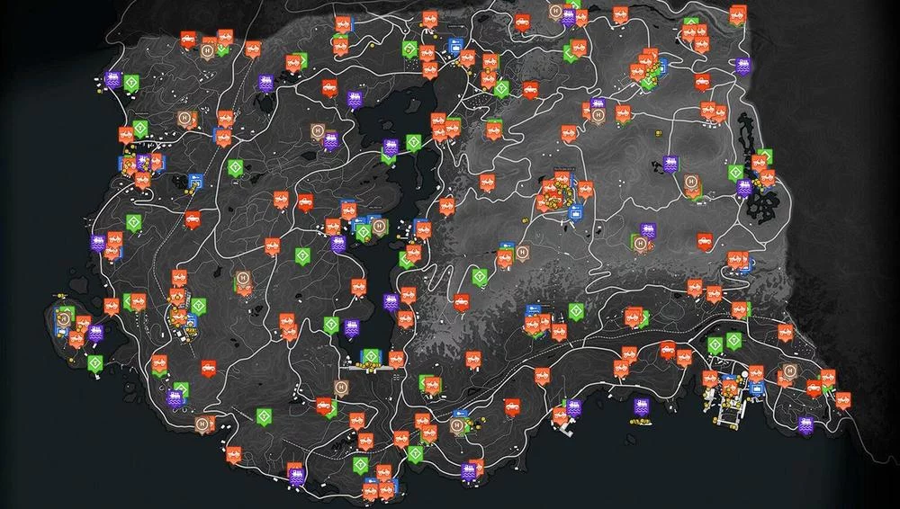This screenshot has width=900, height=509.
Task: Click brown helipad marker southeast of the eastern pond
Action: tap(691, 183)
